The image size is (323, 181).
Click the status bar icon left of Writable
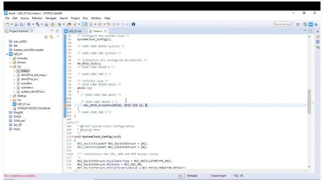pyautogui.click(x=180, y=176)
